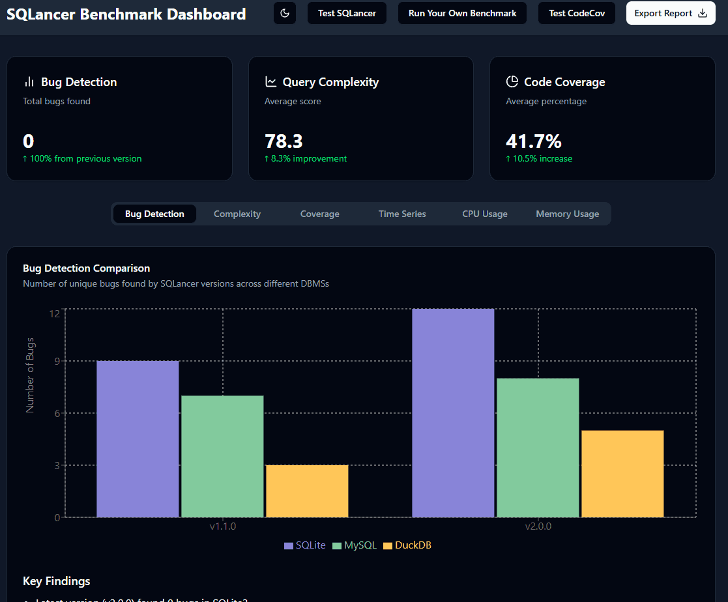Viewport: 728px width, 602px height.
Task: Click the line chart icon beside Query Complexity
Action: pyautogui.click(x=270, y=82)
